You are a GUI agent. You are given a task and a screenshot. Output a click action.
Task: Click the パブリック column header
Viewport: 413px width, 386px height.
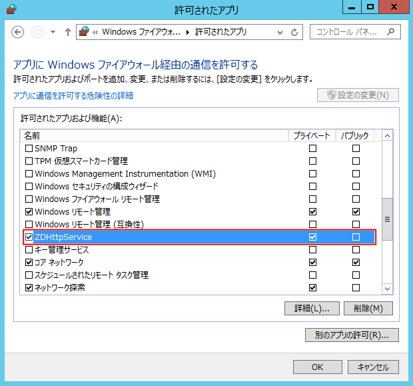pyautogui.click(x=355, y=136)
